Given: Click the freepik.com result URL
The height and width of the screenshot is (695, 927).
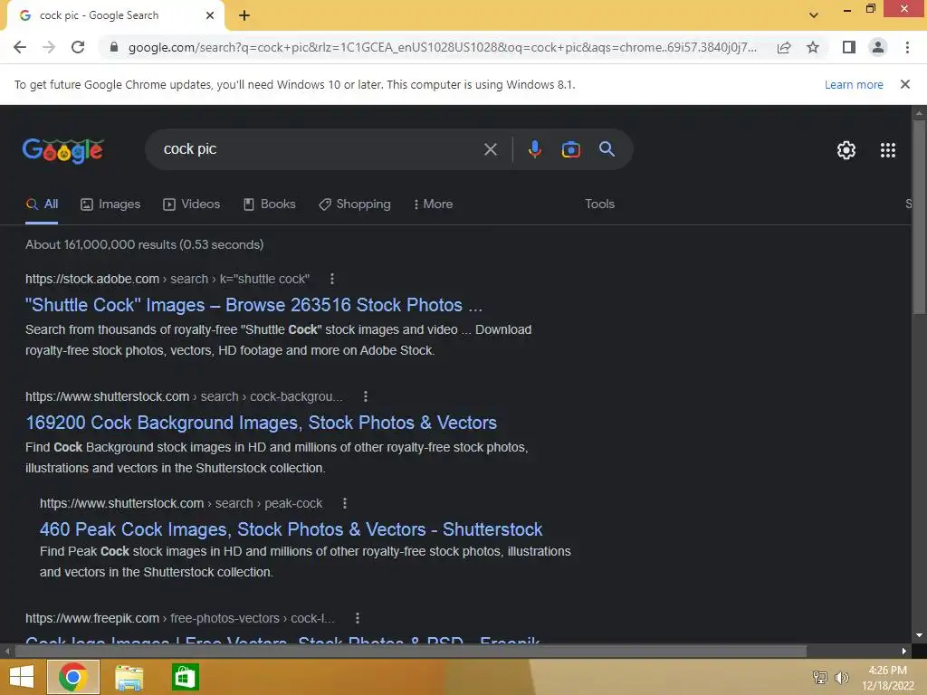Looking at the screenshot, I should point(180,618).
